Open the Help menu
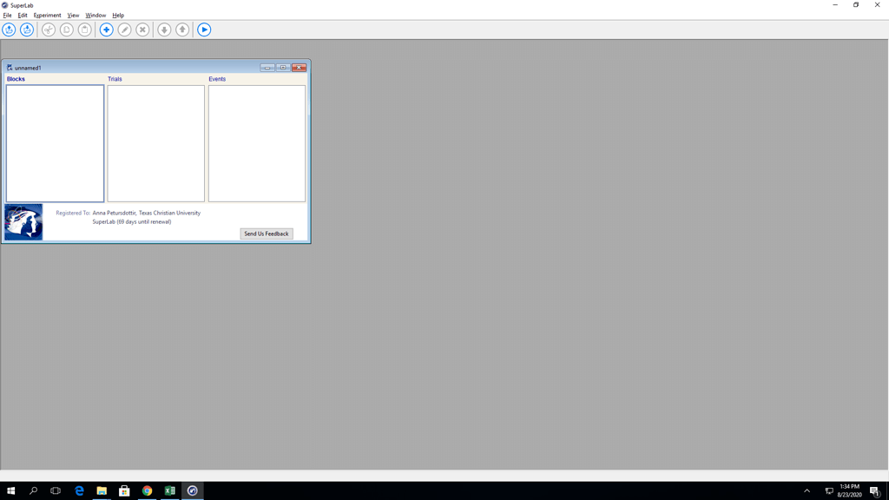 pos(117,15)
